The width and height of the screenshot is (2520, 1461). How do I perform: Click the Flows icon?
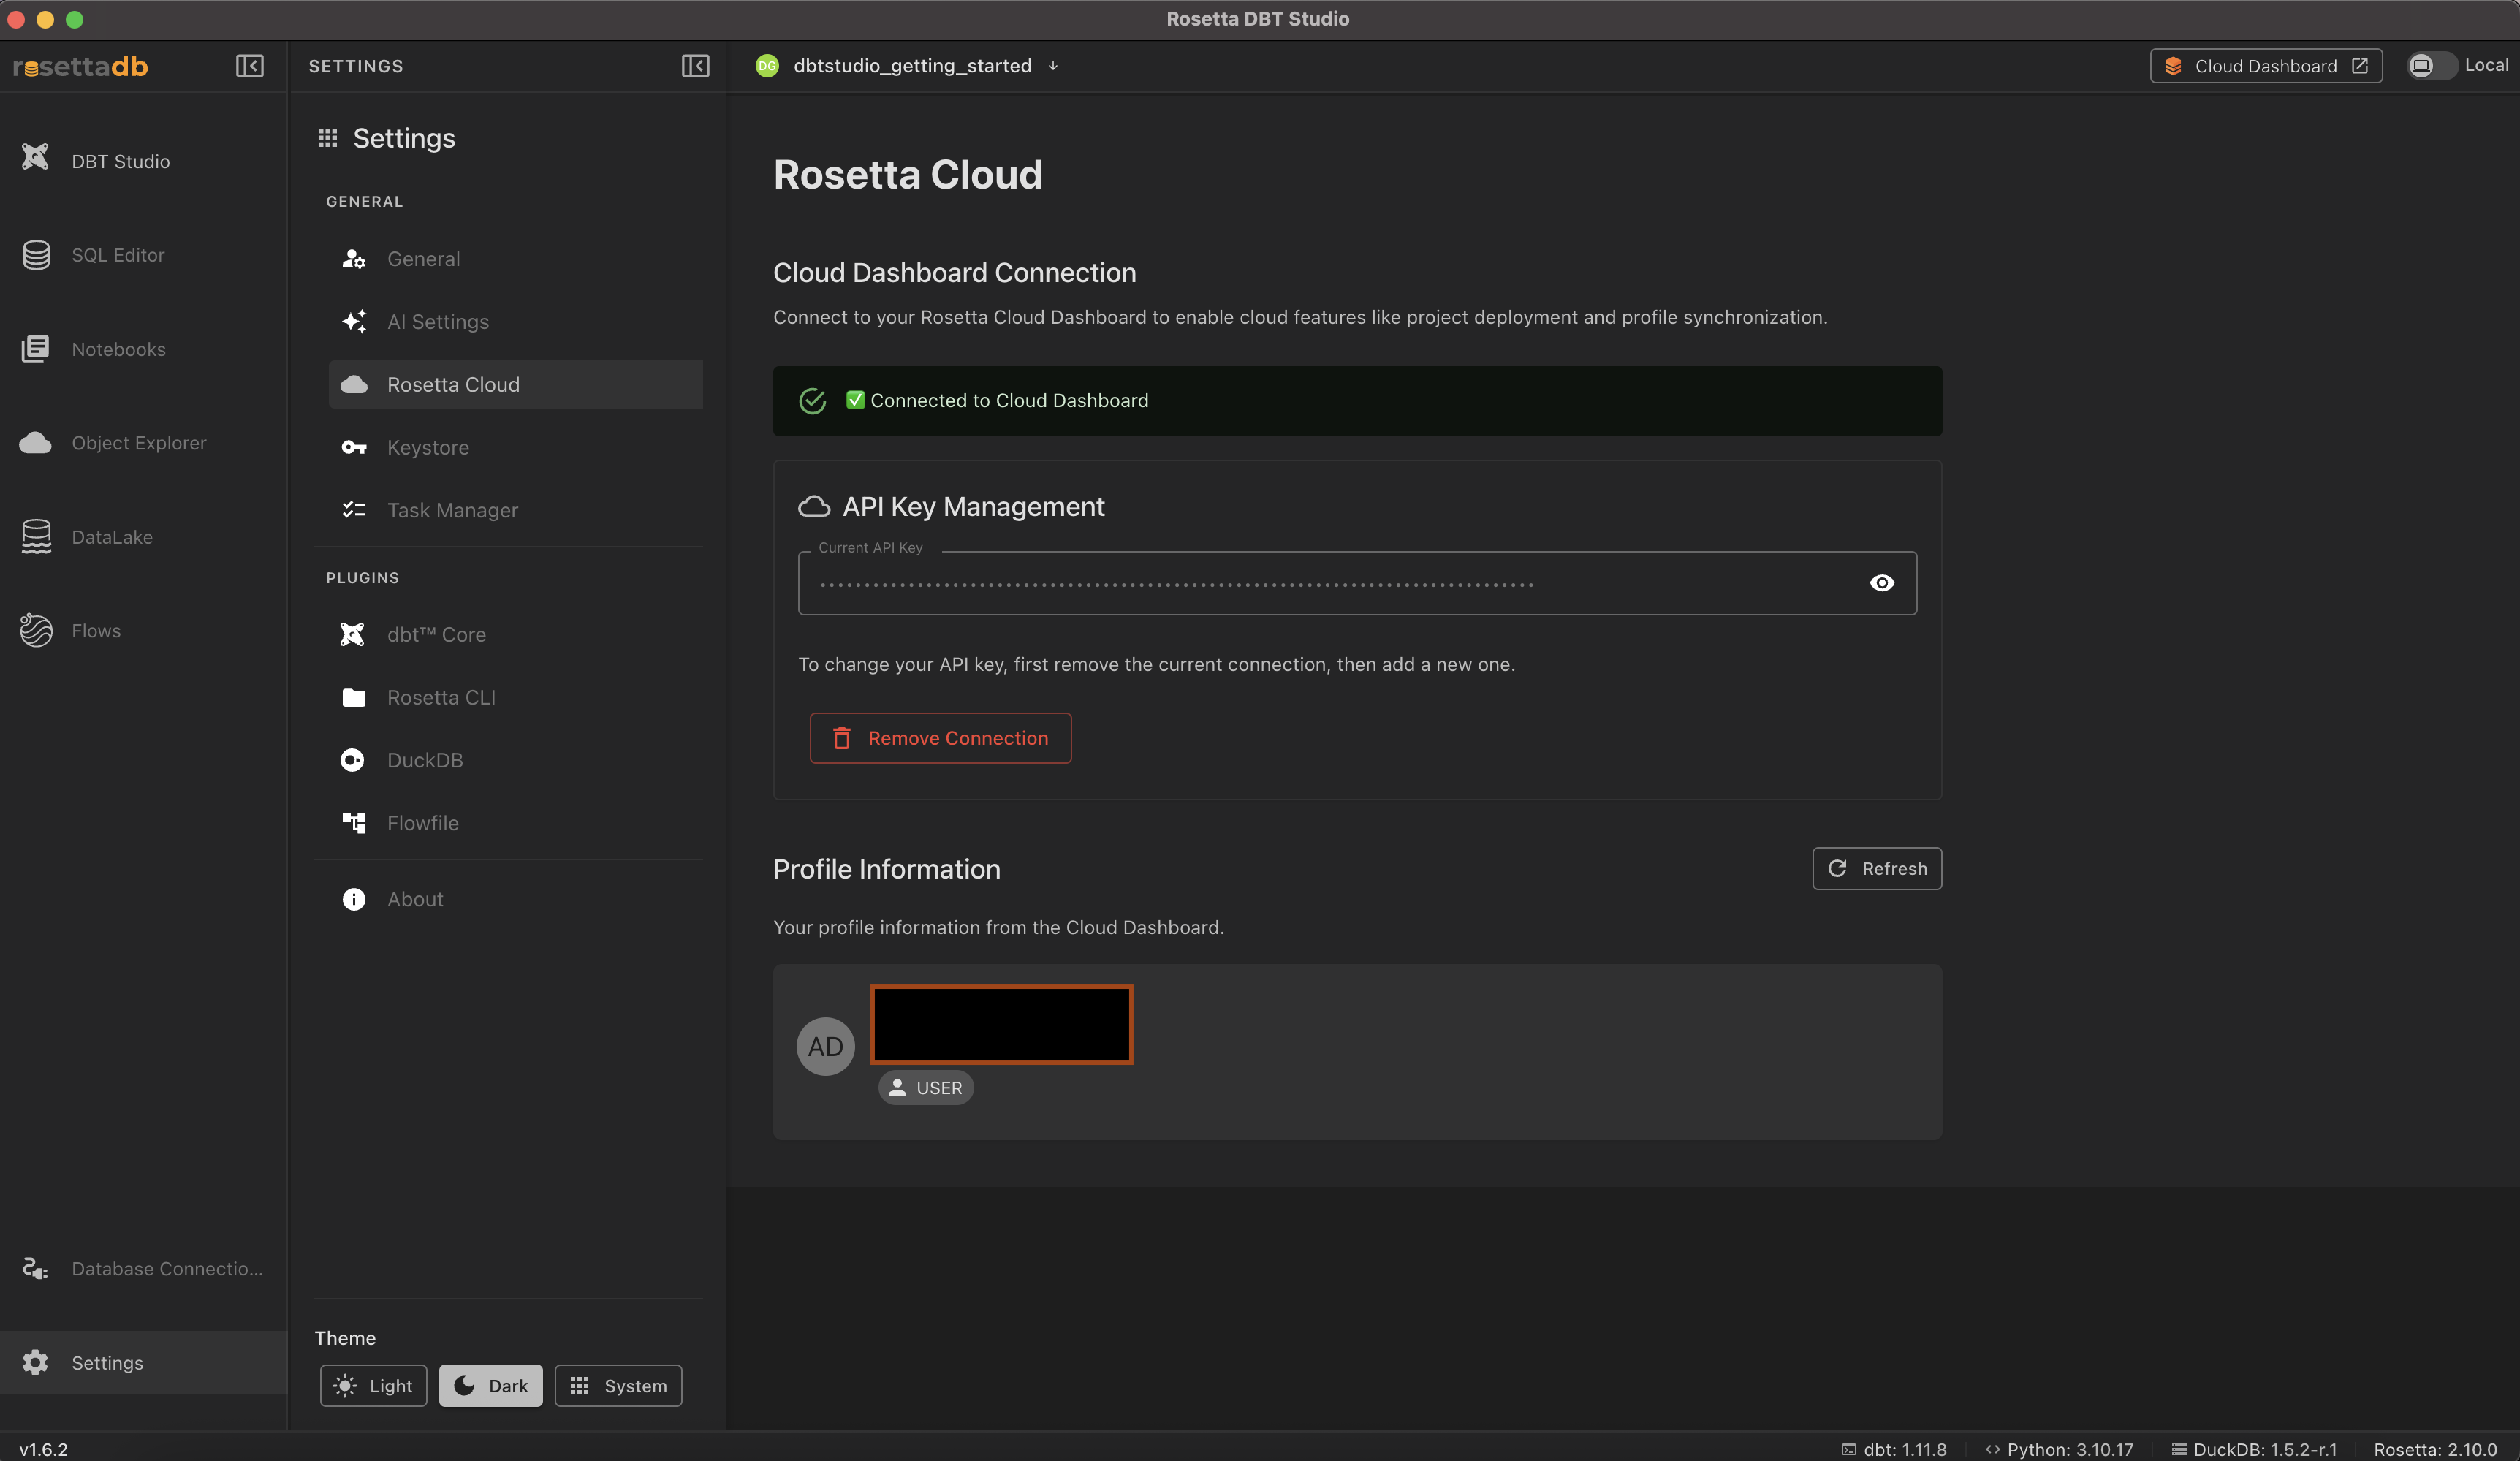(36, 630)
